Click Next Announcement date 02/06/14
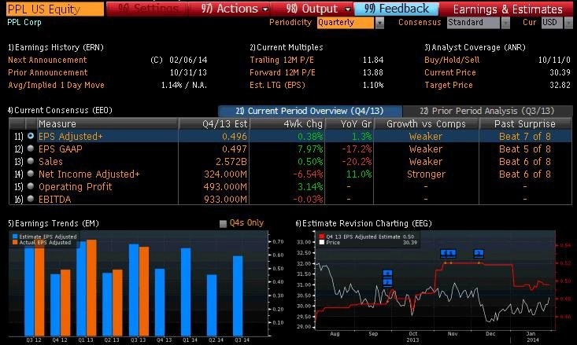The image size is (577, 345). point(188,60)
